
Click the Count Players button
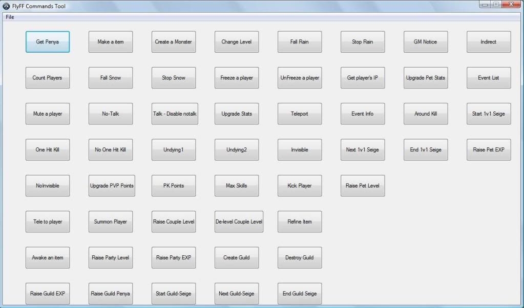(48, 78)
